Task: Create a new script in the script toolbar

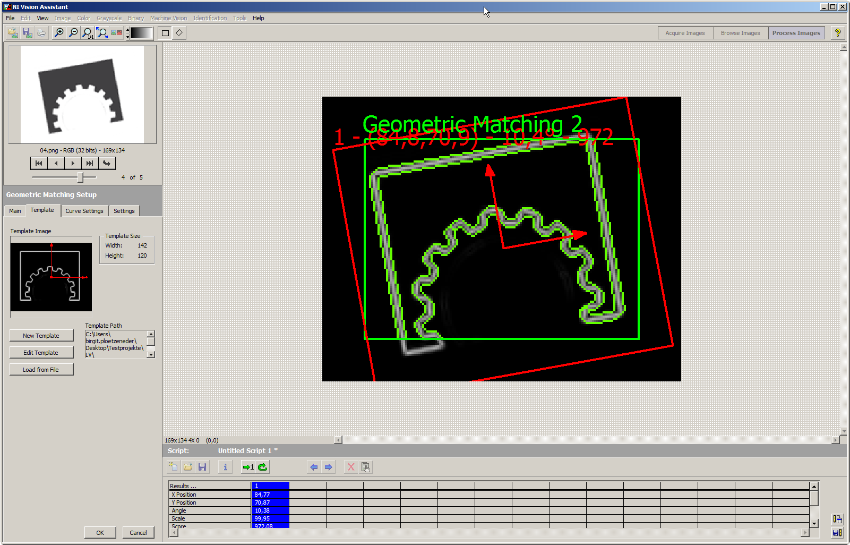Action: 173,467
